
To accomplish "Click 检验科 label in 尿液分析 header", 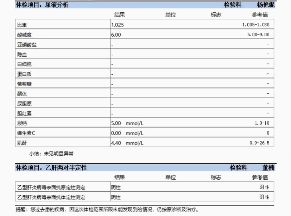I will pyautogui.click(x=233, y=5).
